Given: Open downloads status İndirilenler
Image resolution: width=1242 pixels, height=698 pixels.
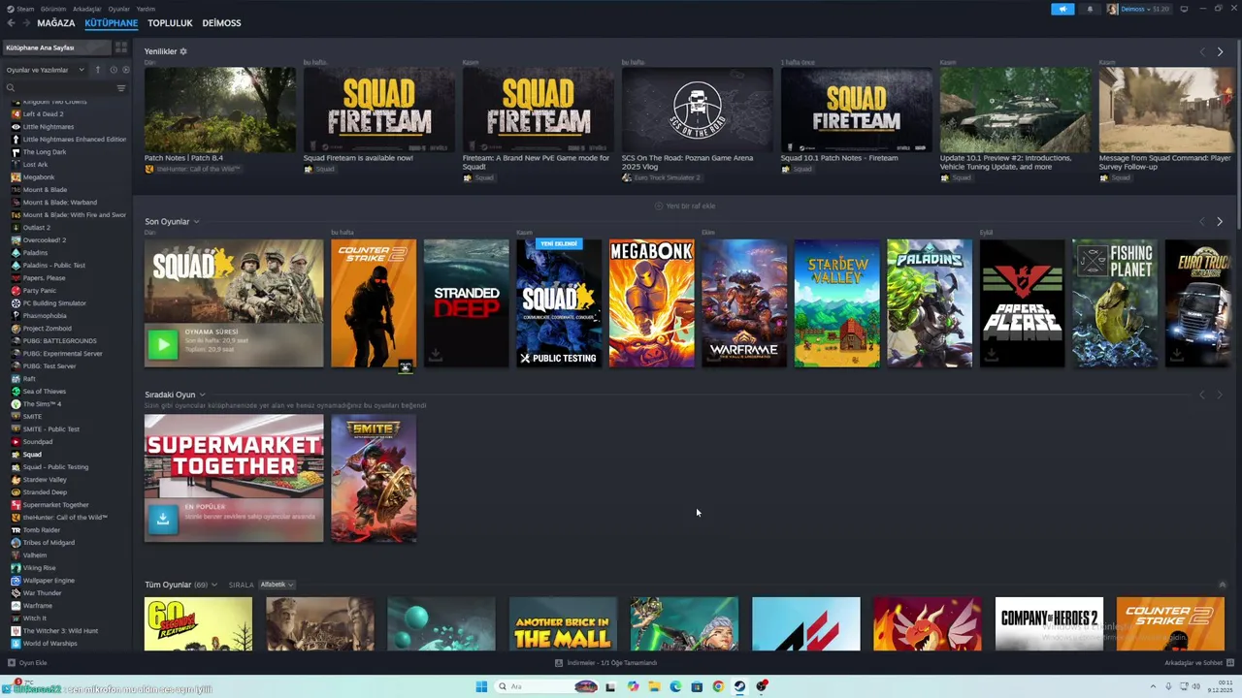Looking at the screenshot, I should [605, 663].
